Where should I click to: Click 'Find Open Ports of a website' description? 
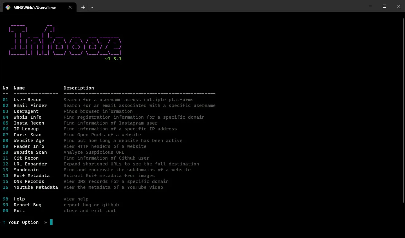point(102,135)
